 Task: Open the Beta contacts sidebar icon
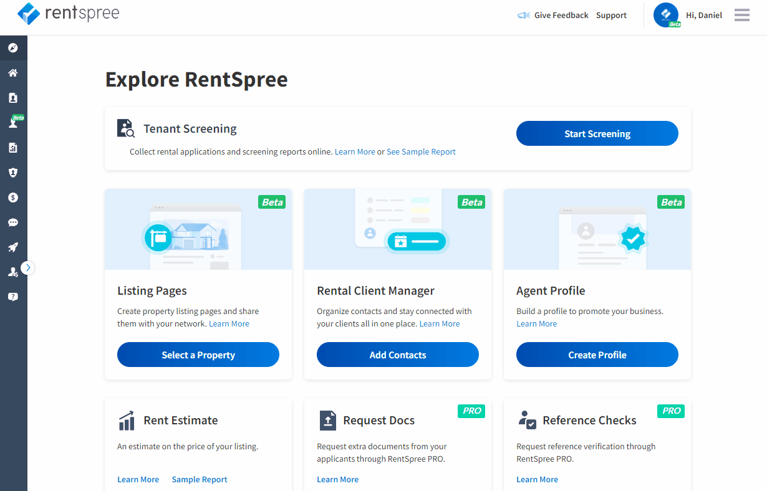[x=13, y=123]
